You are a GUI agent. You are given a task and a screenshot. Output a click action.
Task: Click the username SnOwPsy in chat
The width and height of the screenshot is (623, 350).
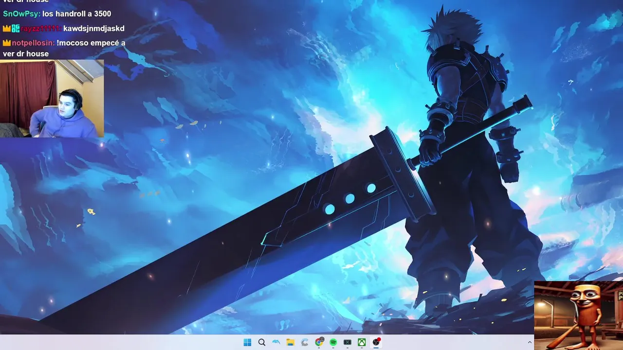pyautogui.click(x=21, y=14)
